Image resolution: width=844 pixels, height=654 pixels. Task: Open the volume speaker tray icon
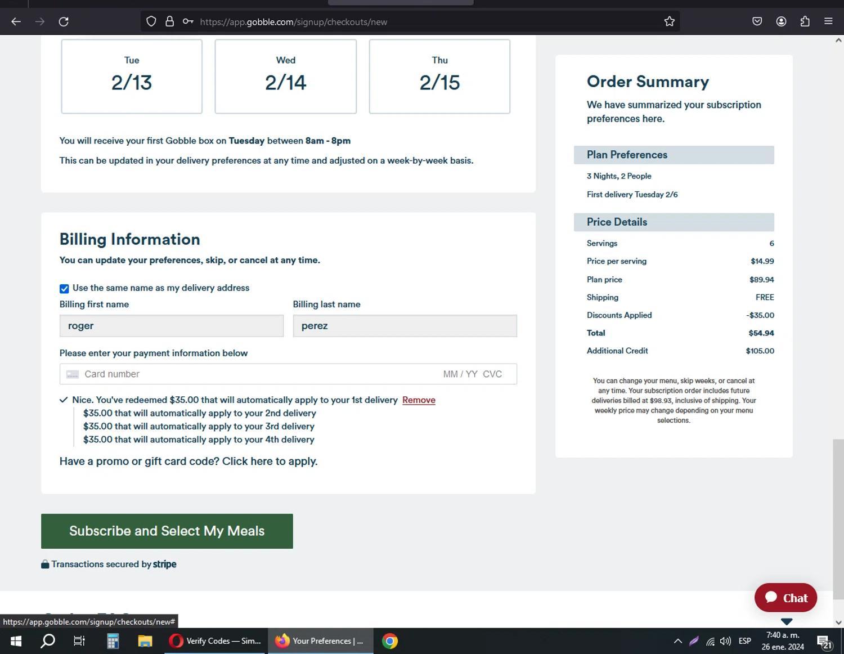(x=726, y=641)
